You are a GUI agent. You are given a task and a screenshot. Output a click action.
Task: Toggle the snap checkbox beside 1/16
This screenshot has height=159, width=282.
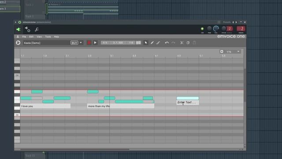pos(222,52)
